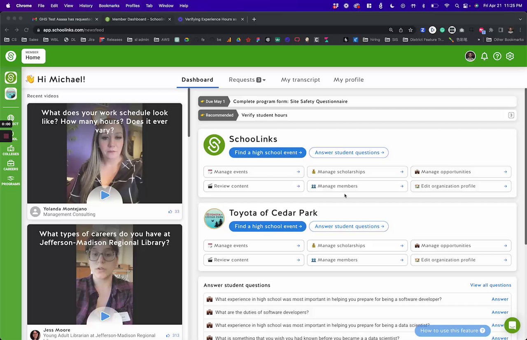Screen dimensions: 527x340
Task: Open SchooLinks Manage members
Action: coord(357,186)
